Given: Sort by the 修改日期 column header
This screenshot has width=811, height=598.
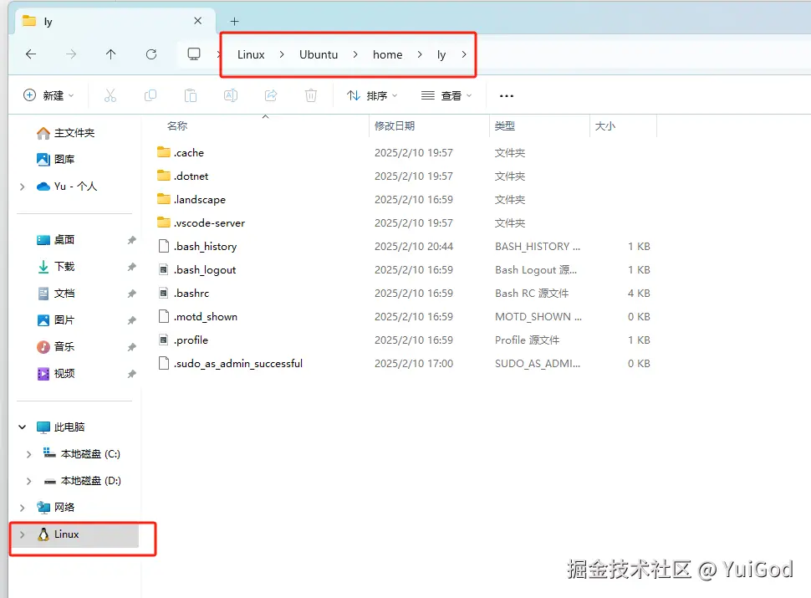Looking at the screenshot, I should click(395, 125).
